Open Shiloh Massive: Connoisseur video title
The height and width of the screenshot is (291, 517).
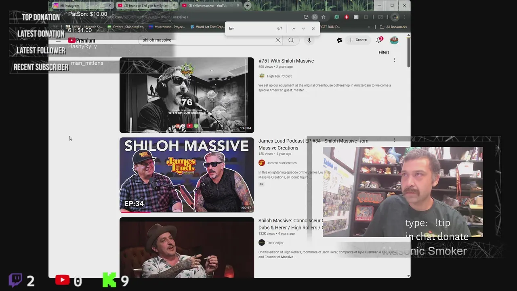click(x=290, y=224)
